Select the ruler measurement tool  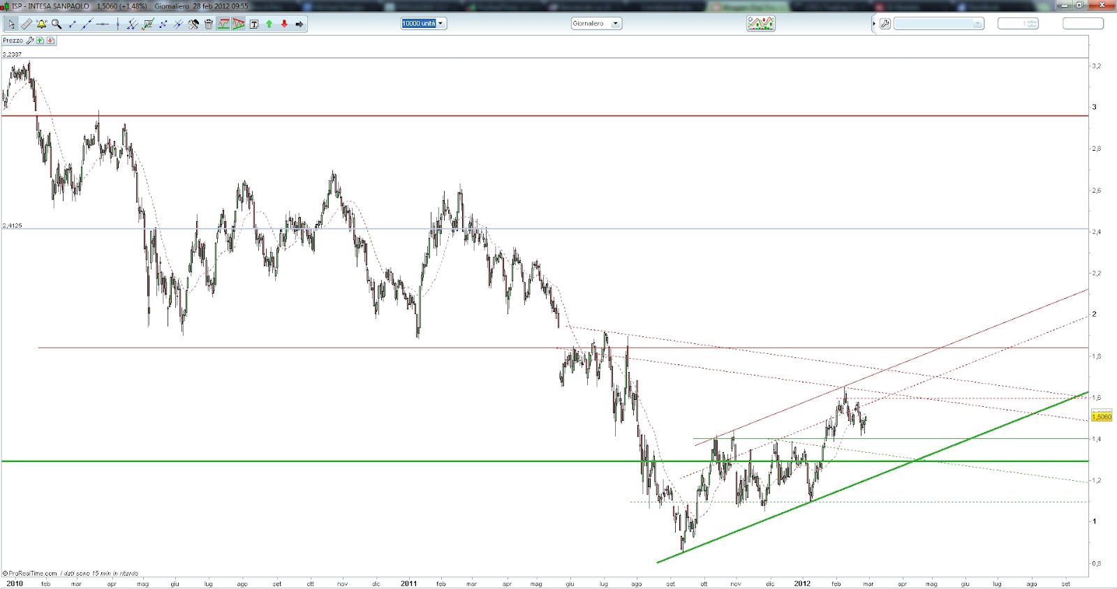point(27,24)
